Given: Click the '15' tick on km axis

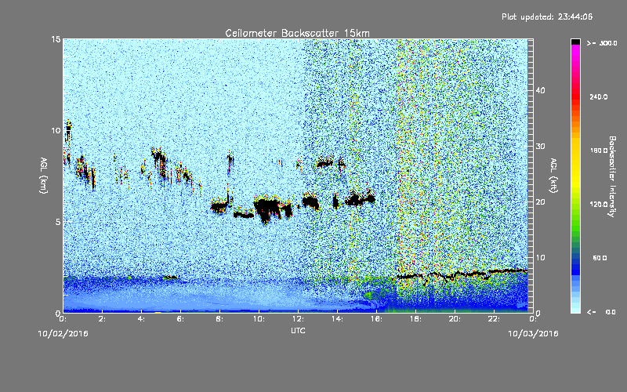Looking at the screenshot, I should [56, 39].
